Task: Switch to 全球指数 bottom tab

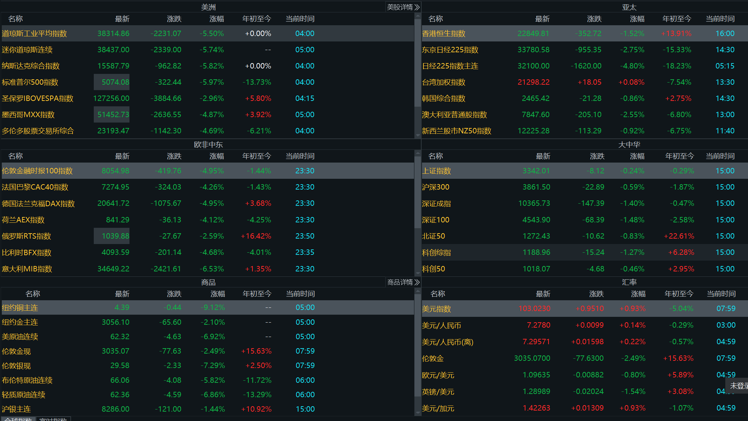Action: [18, 419]
